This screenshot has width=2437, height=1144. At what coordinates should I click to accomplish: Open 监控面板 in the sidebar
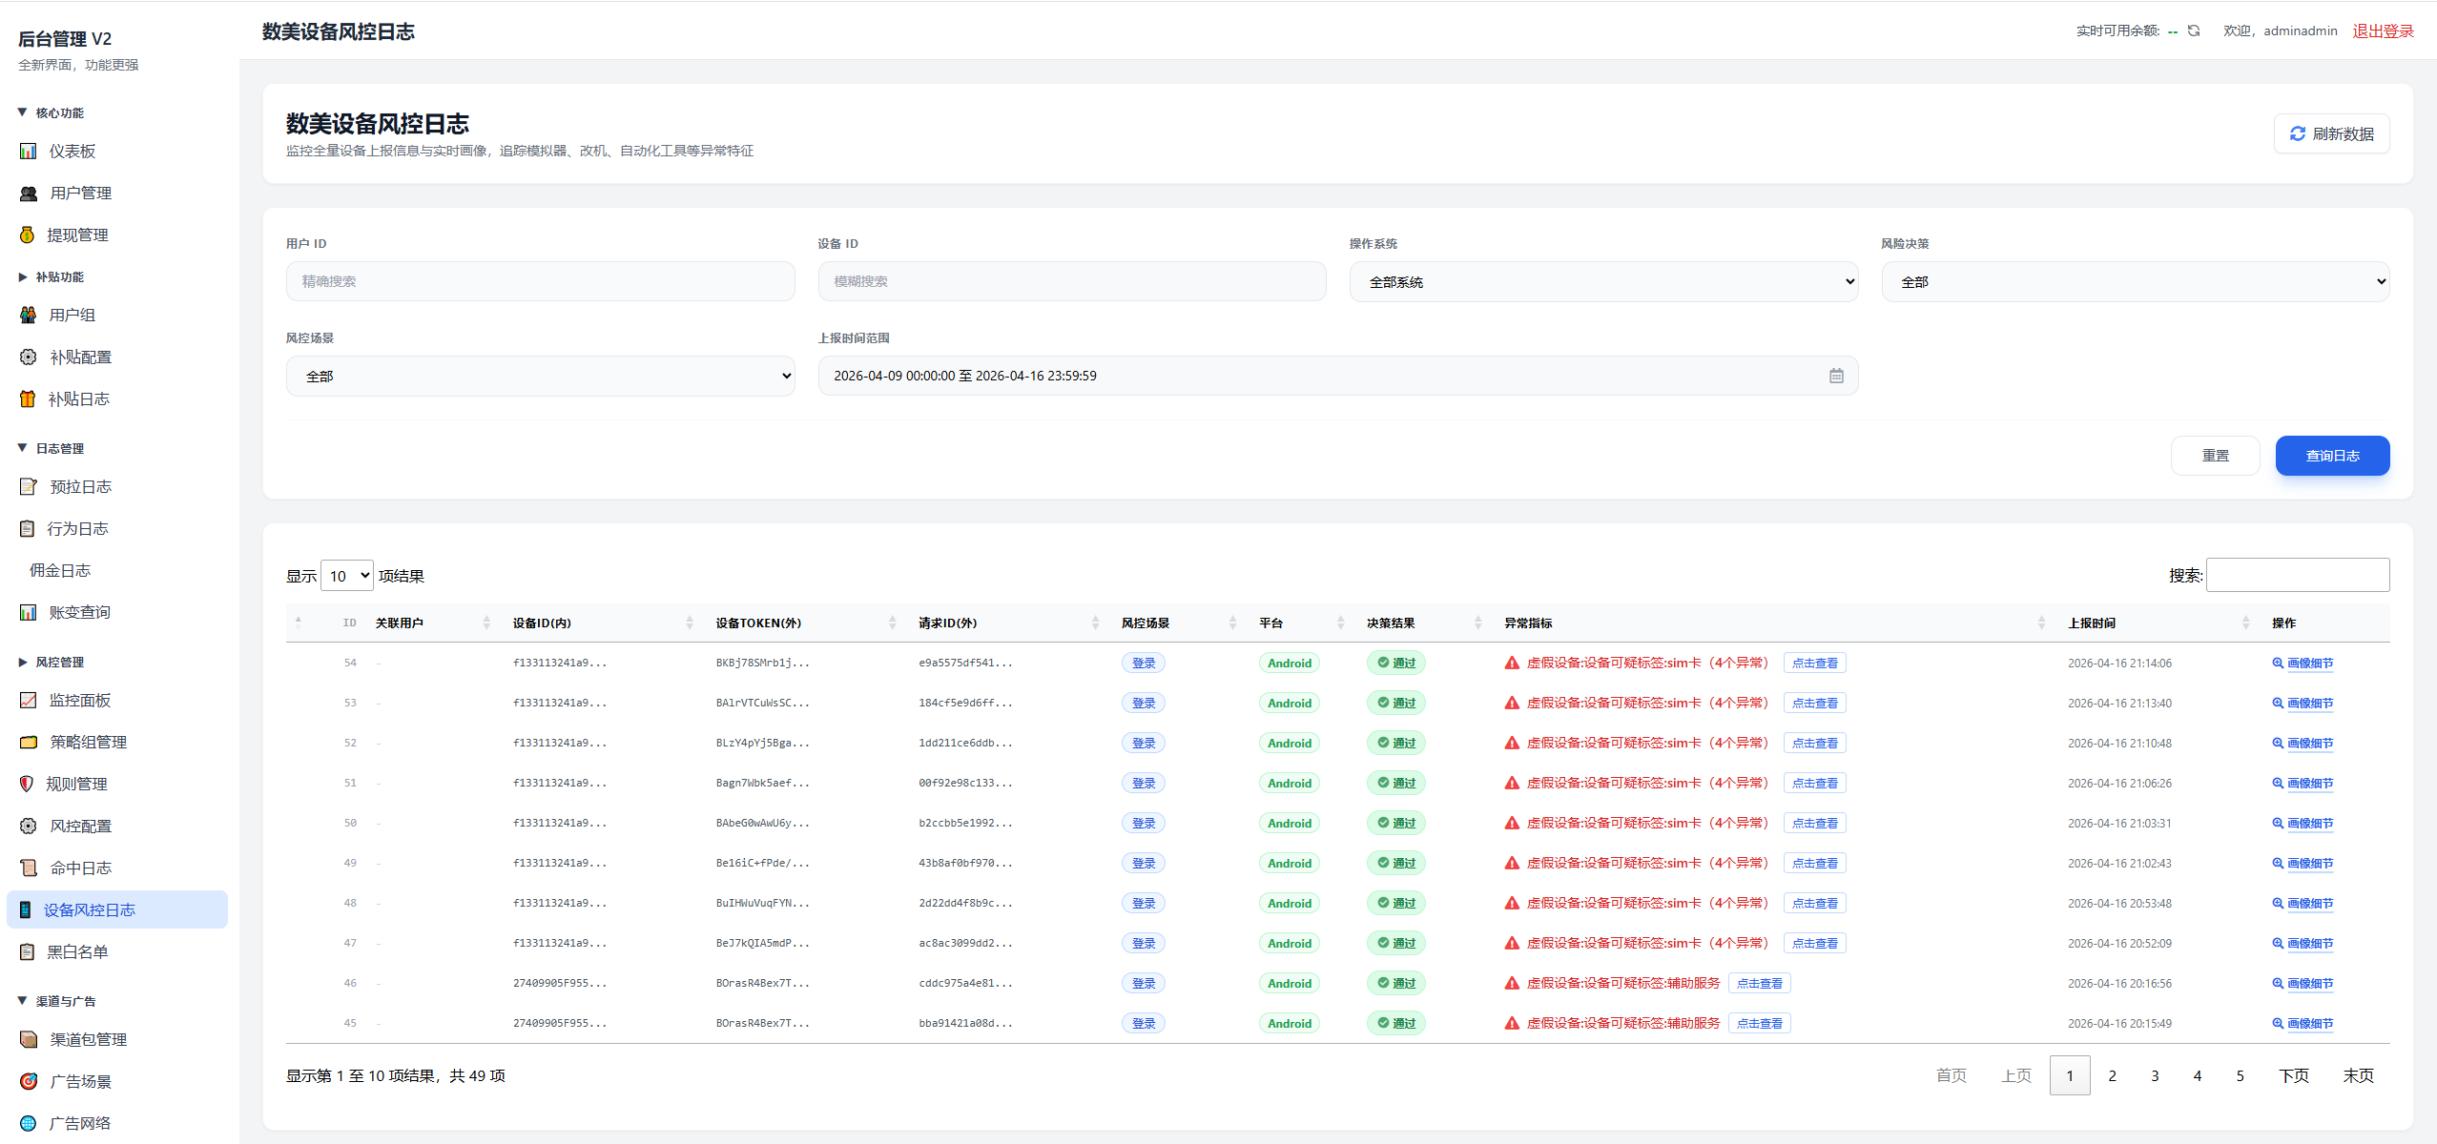click(x=80, y=700)
